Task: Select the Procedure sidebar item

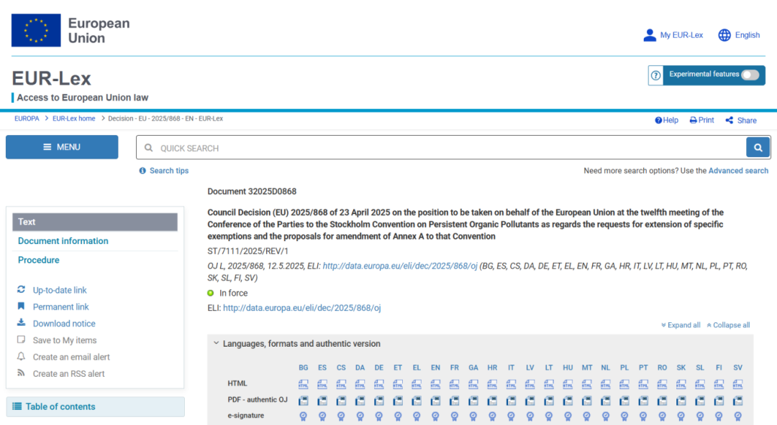Action: pos(39,260)
